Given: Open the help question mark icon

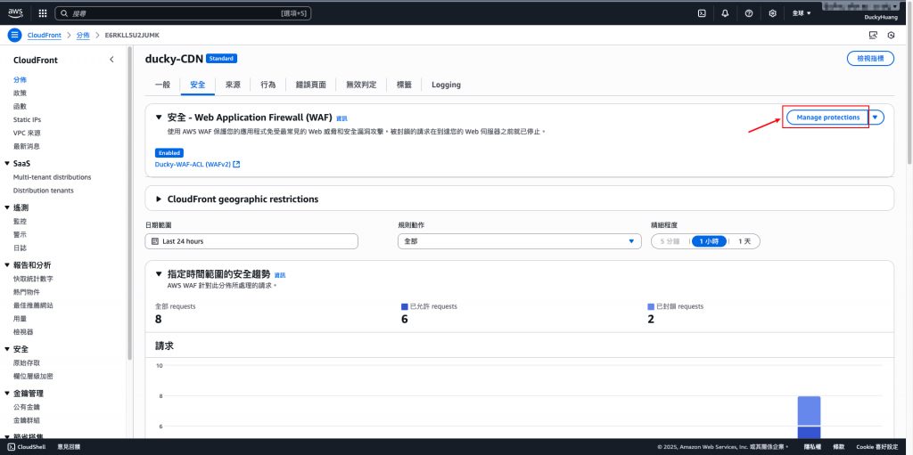Looking at the screenshot, I should (x=749, y=12).
